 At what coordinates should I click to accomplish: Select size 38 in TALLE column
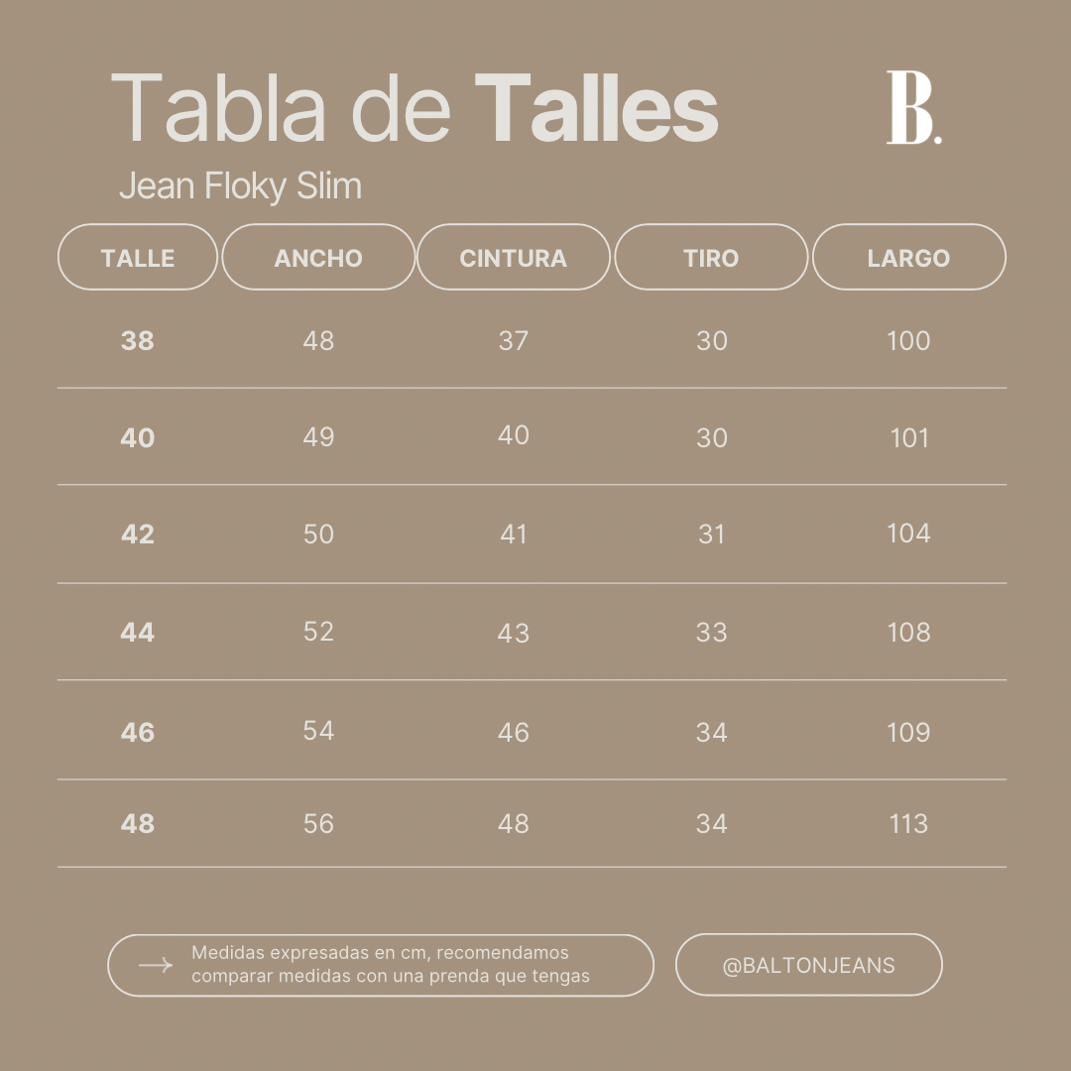(137, 340)
